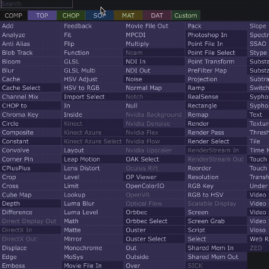This screenshot has height=269, width=269.
Task: Choose the Render Select operator
Action: (x=216, y=141)
